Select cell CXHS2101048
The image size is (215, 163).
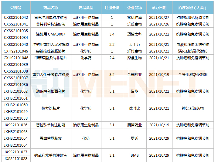pyautogui.click(x=16, y=58)
